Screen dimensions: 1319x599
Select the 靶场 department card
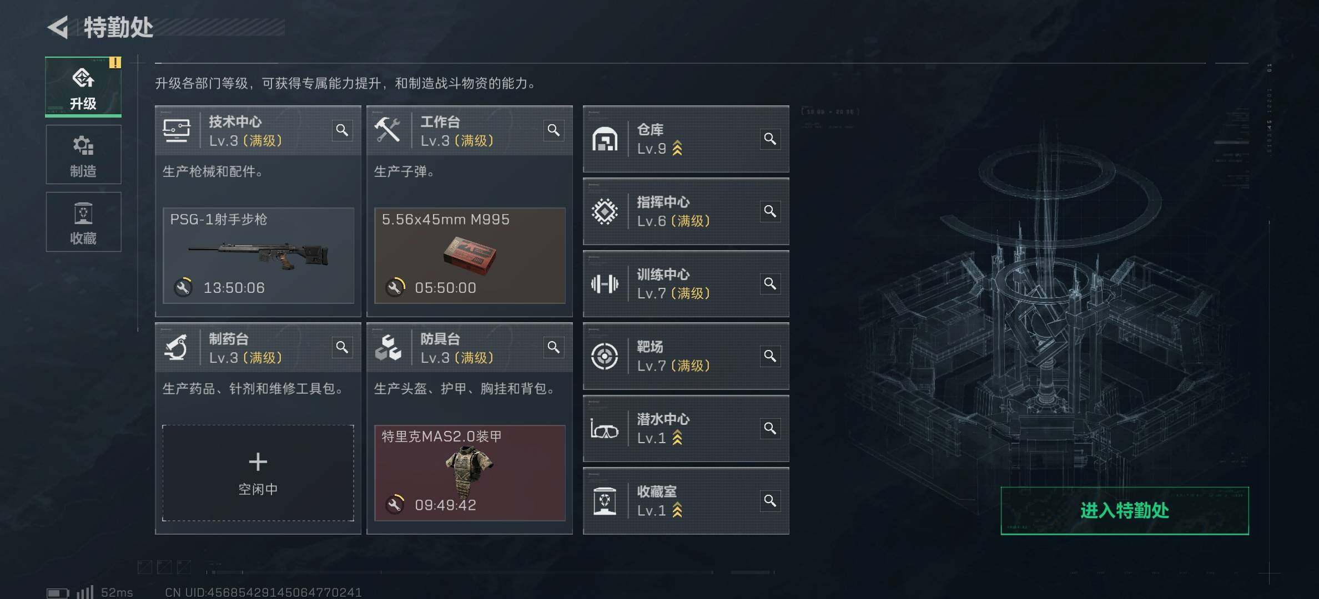pos(686,356)
